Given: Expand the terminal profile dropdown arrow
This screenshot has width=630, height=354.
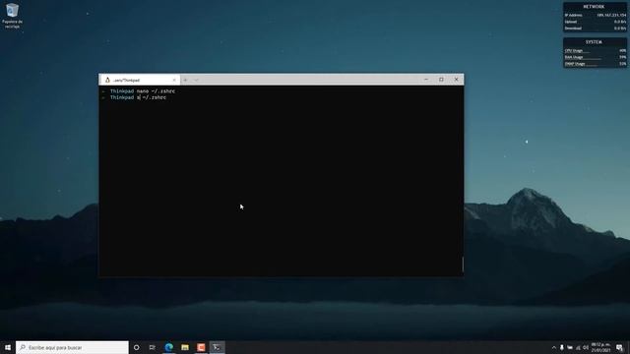Looking at the screenshot, I should pyautogui.click(x=197, y=80).
